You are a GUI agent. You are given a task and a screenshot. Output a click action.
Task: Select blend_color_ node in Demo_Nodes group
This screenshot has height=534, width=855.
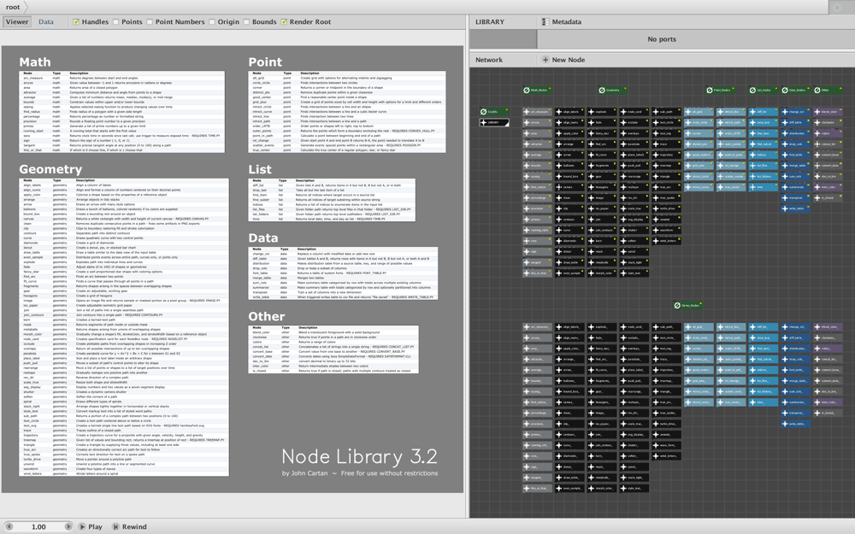pyautogui.click(x=828, y=327)
